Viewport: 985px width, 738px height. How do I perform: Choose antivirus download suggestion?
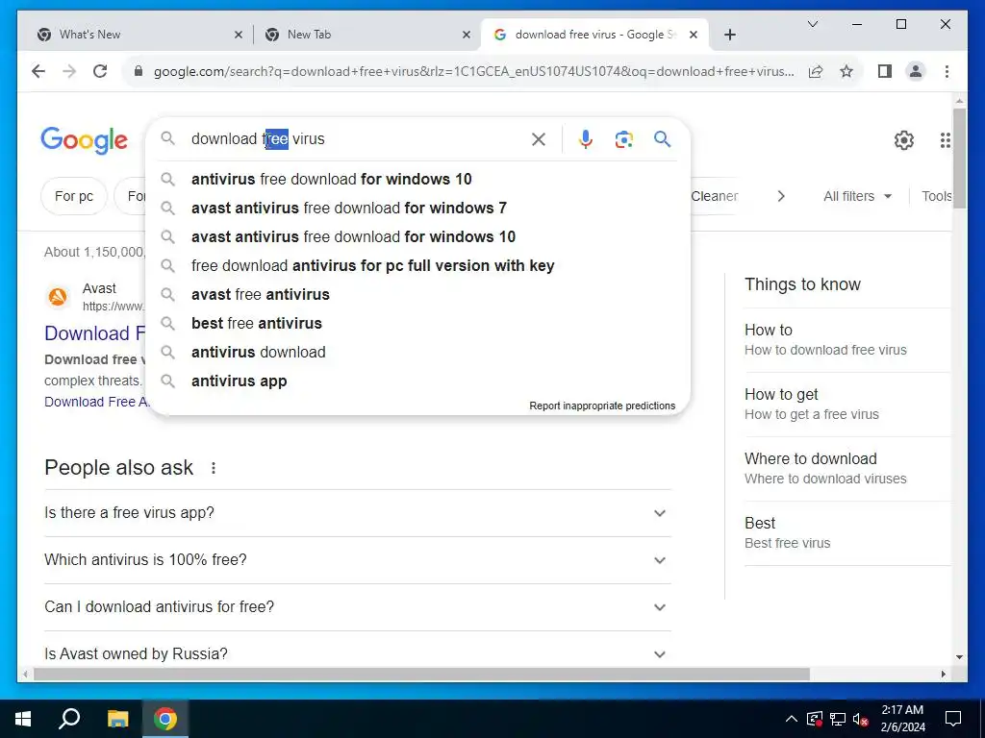pos(418,353)
